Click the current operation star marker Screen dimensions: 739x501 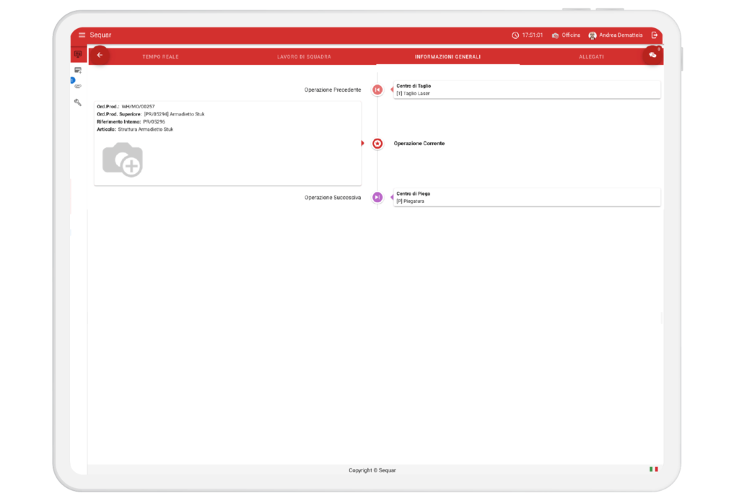pyautogui.click(x=377, y=144)
